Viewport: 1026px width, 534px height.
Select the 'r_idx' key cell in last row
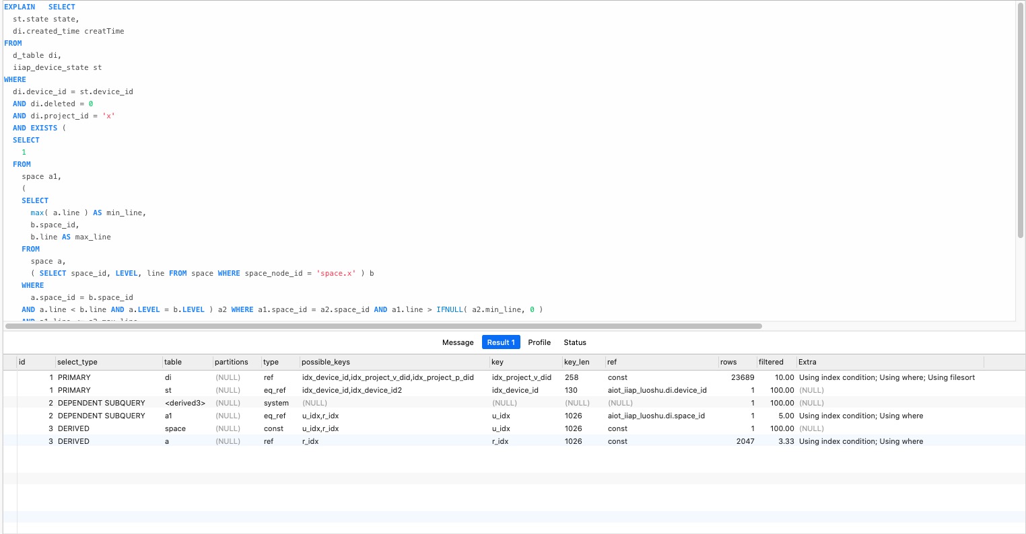coord(500,441)
